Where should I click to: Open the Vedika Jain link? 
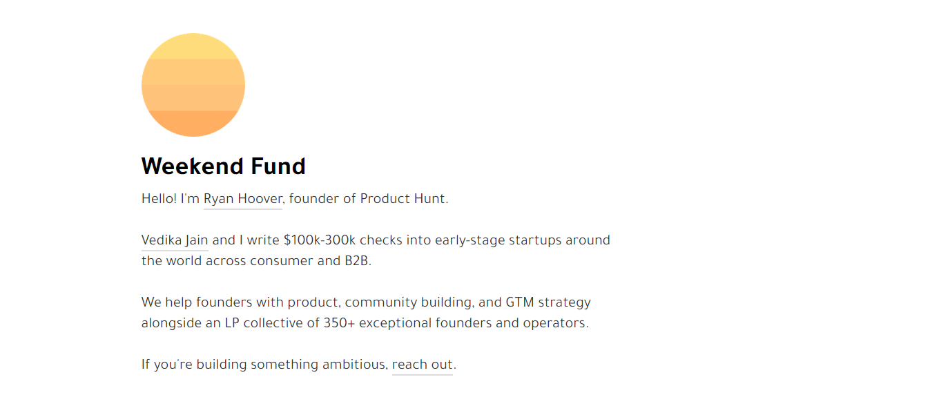coord(175,240)
